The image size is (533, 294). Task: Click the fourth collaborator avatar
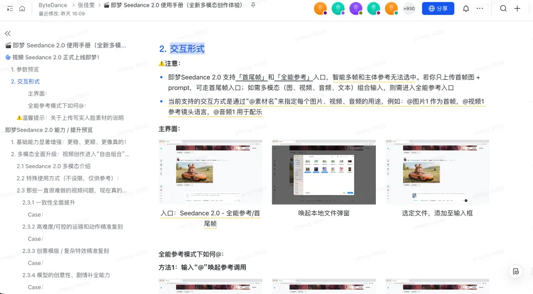pyautogui.click(x=374, y=8)
